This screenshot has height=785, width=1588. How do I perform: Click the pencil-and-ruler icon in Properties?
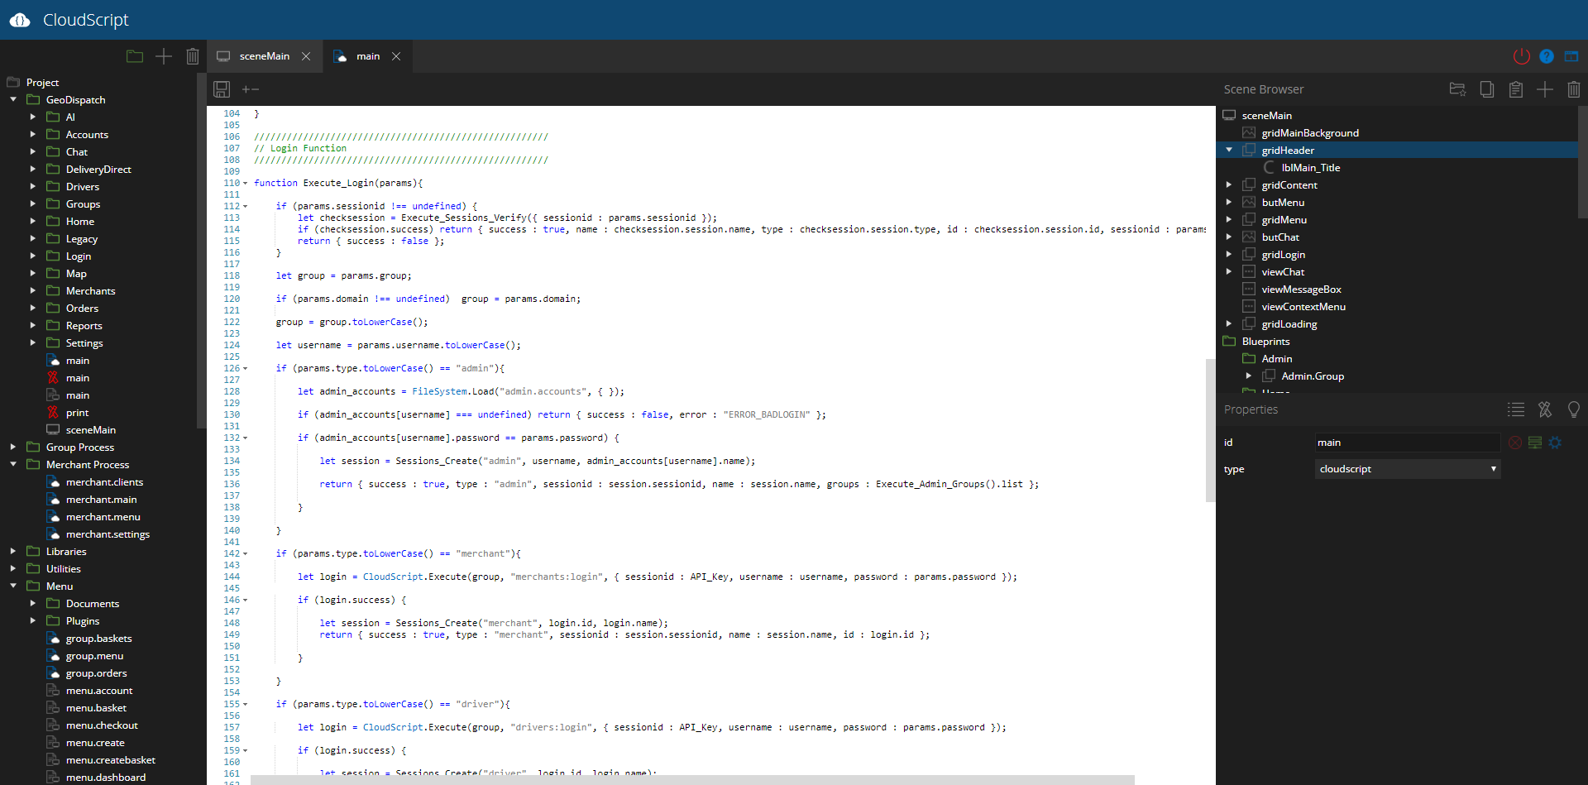(x=1544, y=409)
